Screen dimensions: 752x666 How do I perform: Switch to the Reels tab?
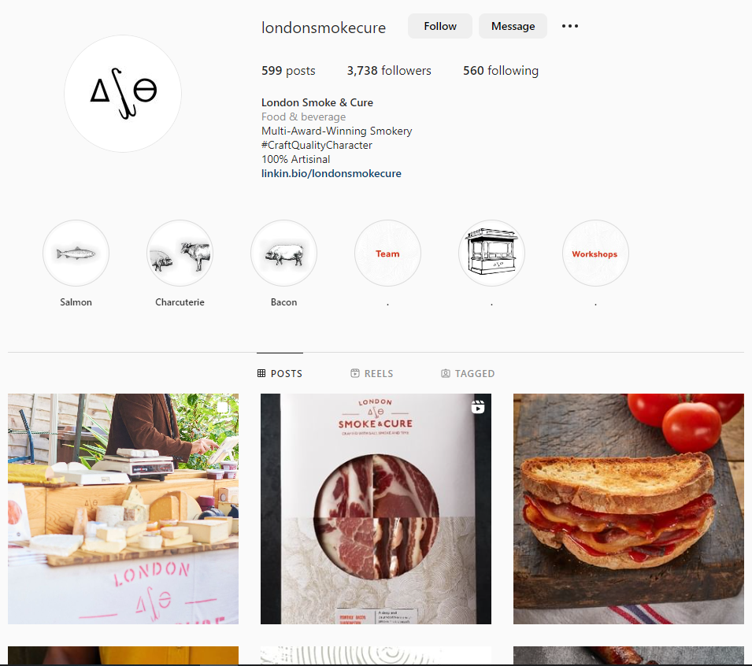(x=372, y=373)
